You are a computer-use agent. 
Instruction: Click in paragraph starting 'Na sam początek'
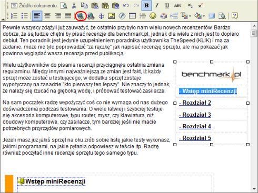[85, 115]
